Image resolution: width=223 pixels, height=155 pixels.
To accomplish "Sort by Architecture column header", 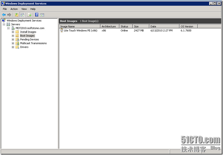I will click(110, 26).
